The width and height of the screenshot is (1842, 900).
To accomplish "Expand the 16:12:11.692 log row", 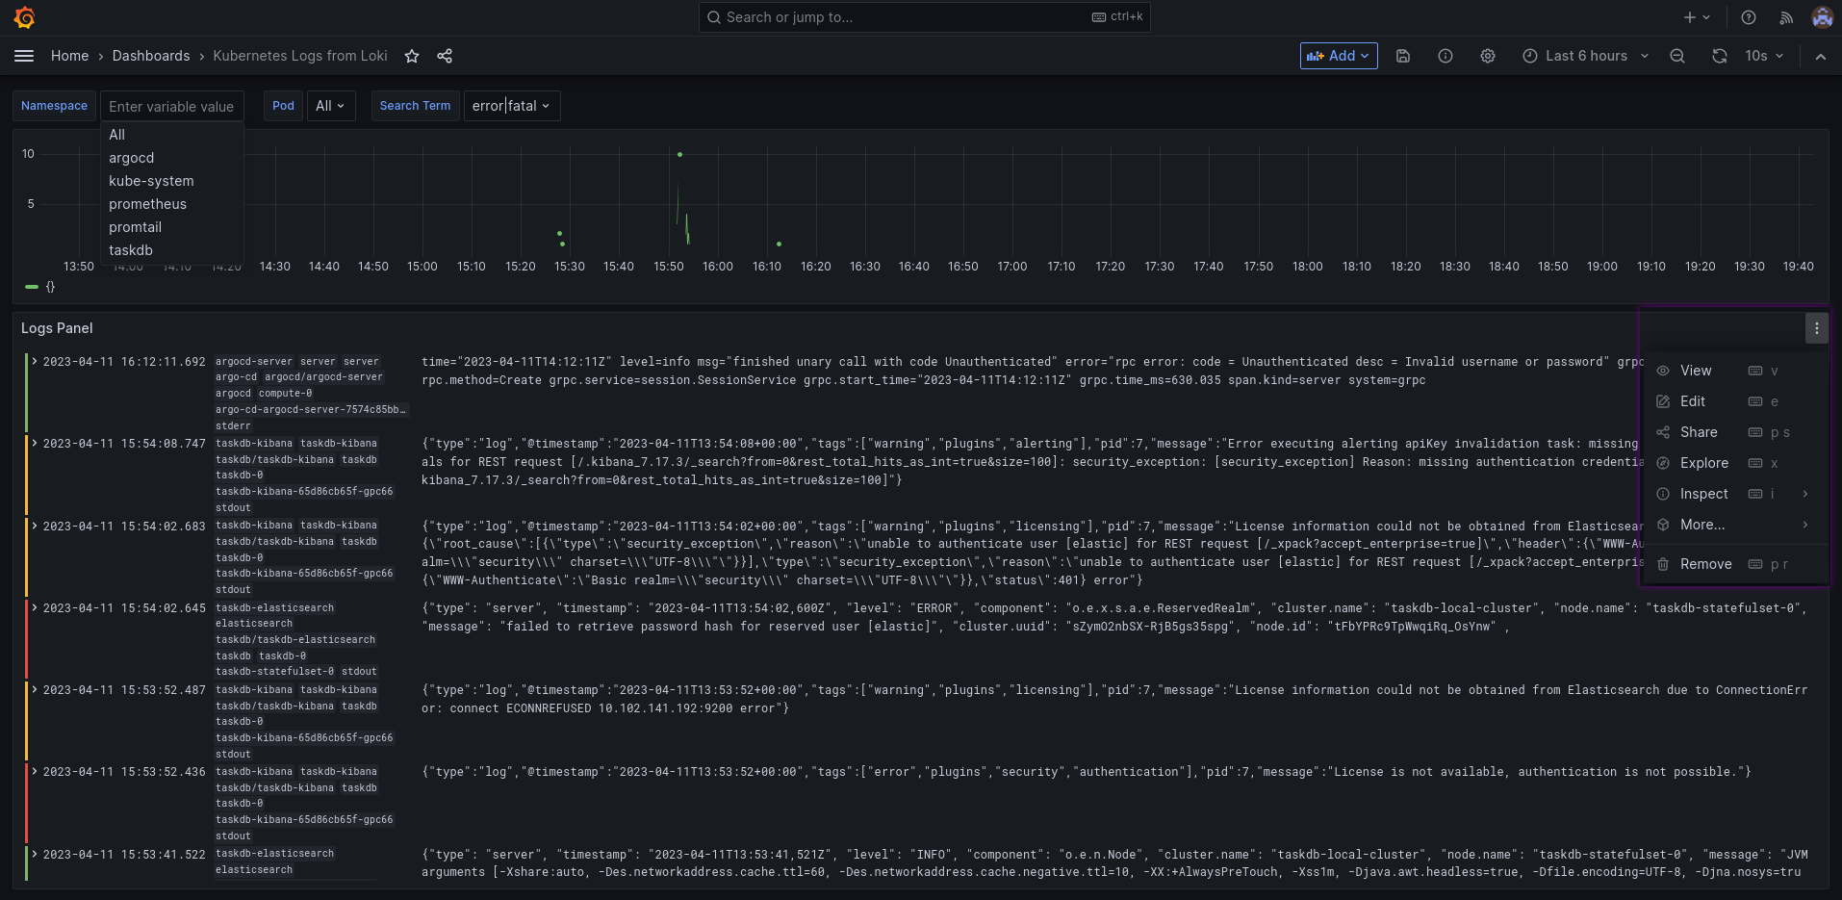I will pyautogui.click(x=35, y=362).
